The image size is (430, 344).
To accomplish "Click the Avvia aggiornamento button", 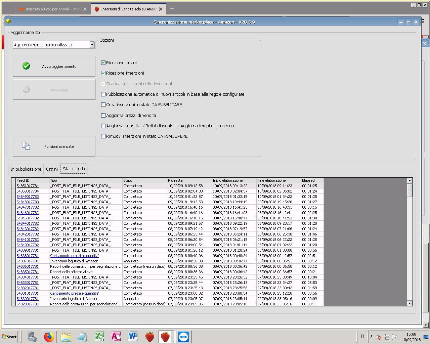I will pos(54,66).
